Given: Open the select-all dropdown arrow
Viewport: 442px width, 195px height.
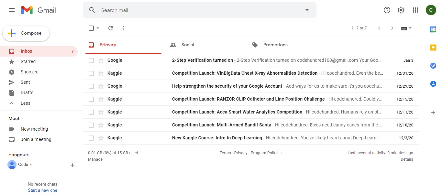Looking at the screenshot, I should [98, 28].
